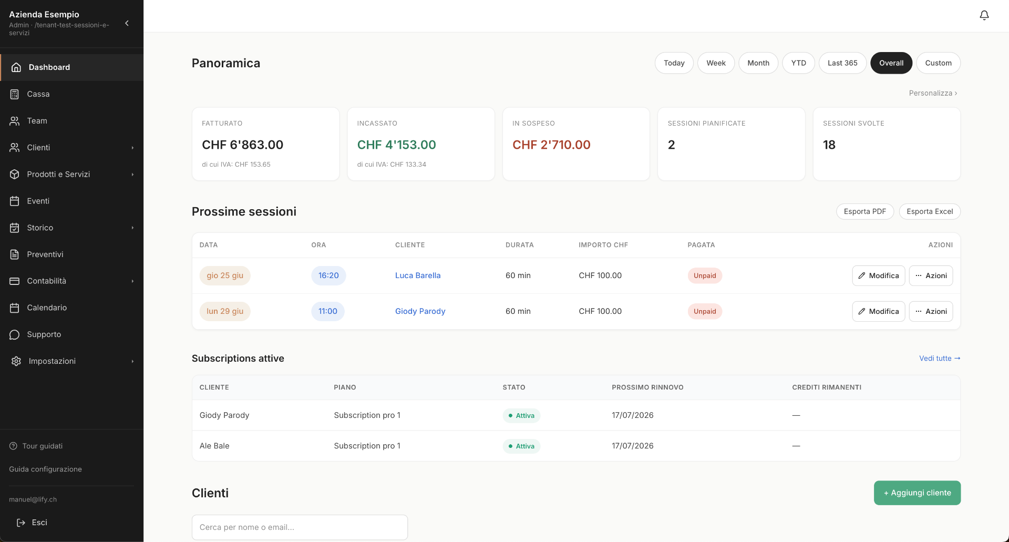This screenshot has height=542, width=1009.
Task: Click the Unpaid badge for Luca Barella
Action: (705, 275)
